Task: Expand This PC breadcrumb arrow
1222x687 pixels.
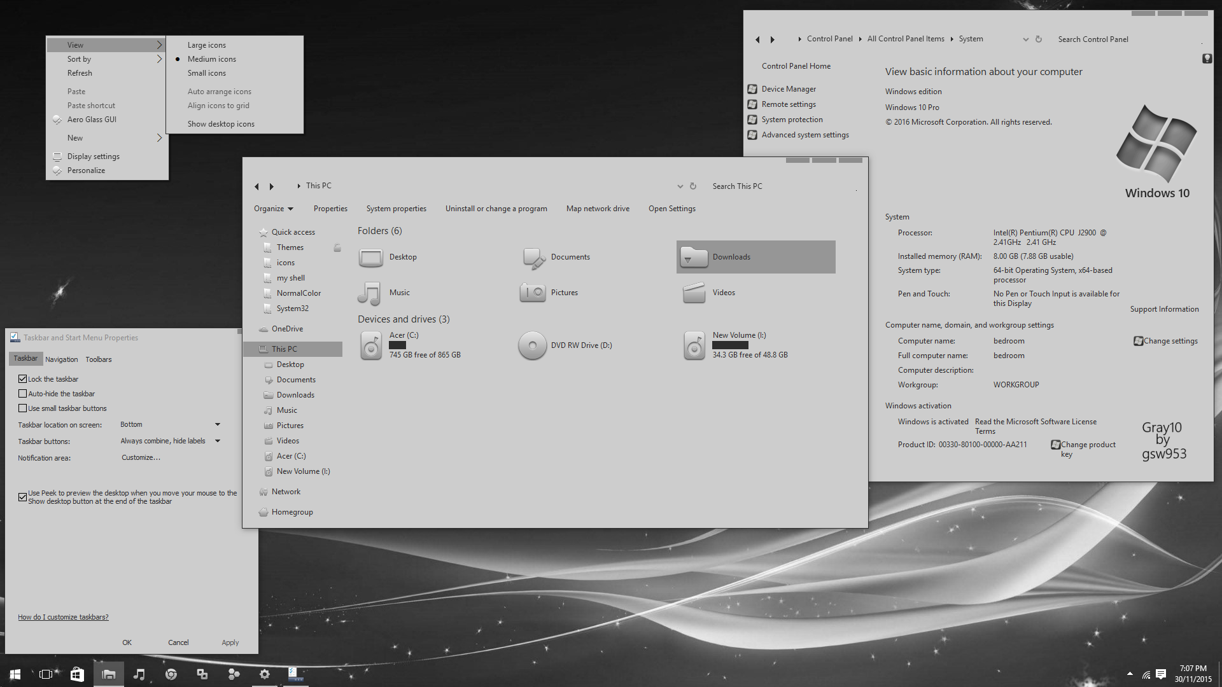Action: pos(298,186)
